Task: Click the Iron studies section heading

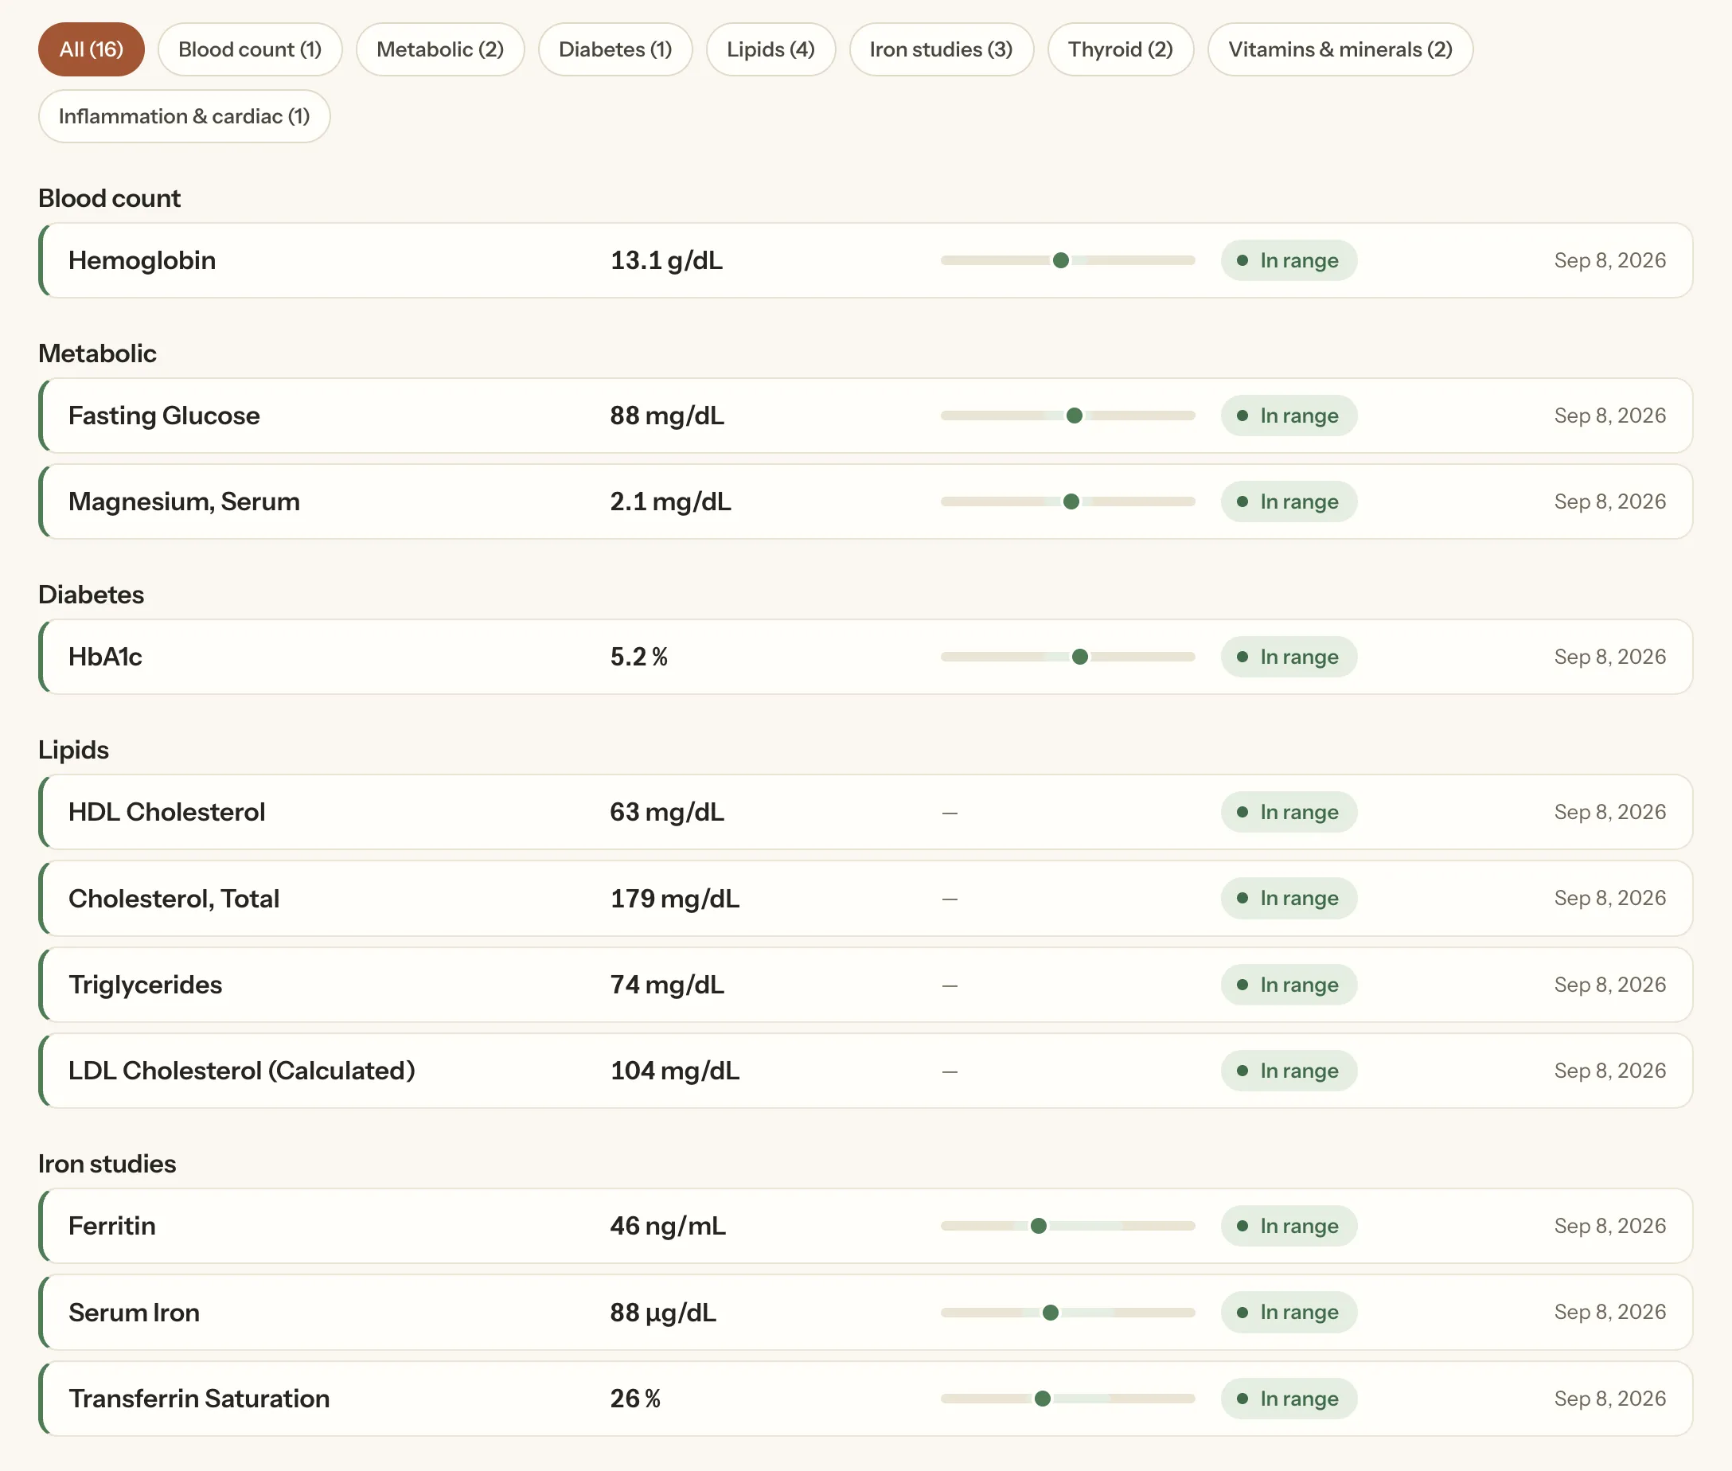Action: [x=107, y=1163]
